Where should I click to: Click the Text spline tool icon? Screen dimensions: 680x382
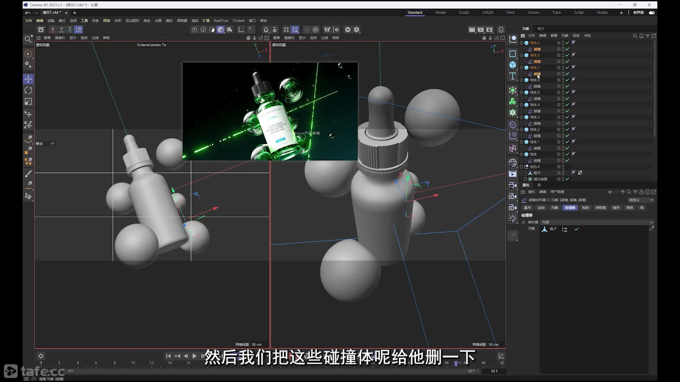(x=512, y=76)
